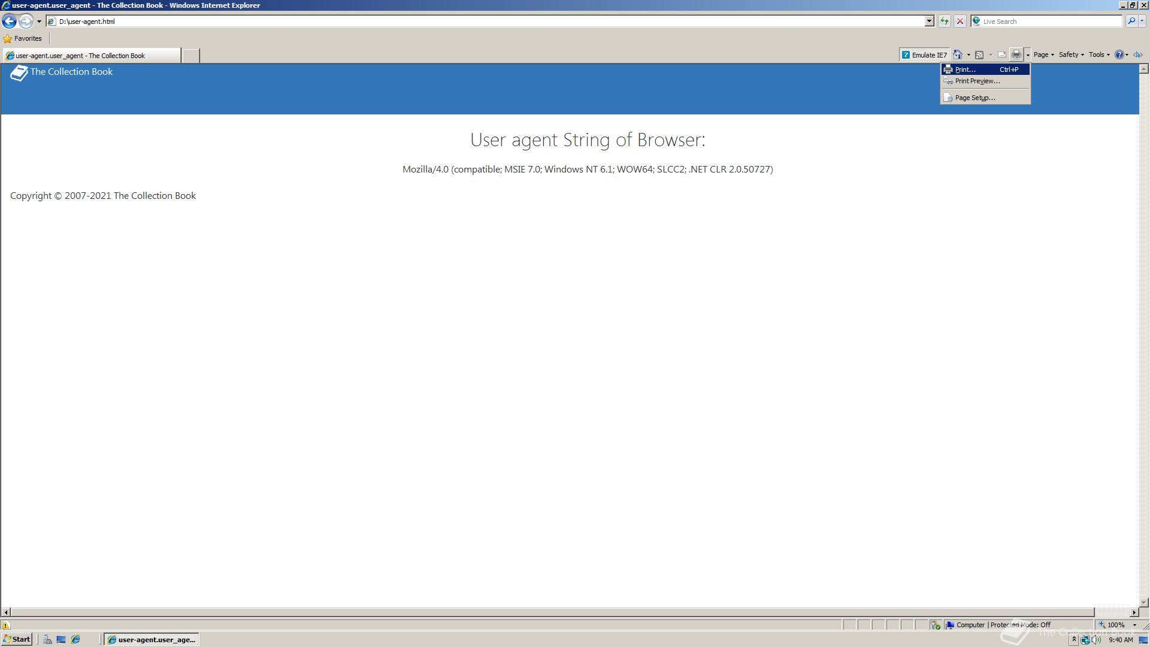Click the network tray icon
Screen dimensions: 1150x647
[1085, 640]
